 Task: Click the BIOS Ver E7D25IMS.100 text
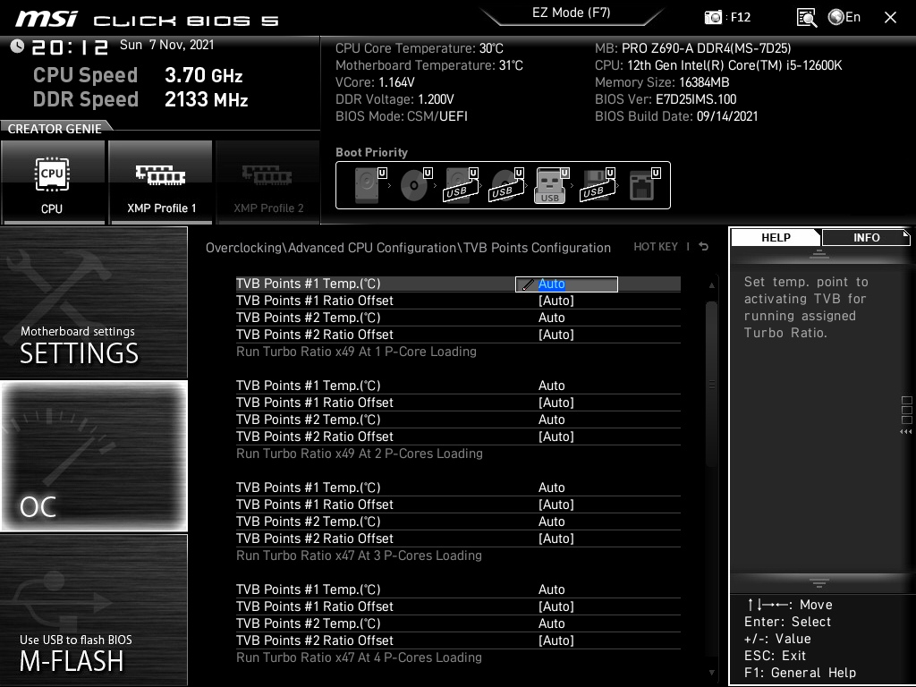tap(666, 99)
